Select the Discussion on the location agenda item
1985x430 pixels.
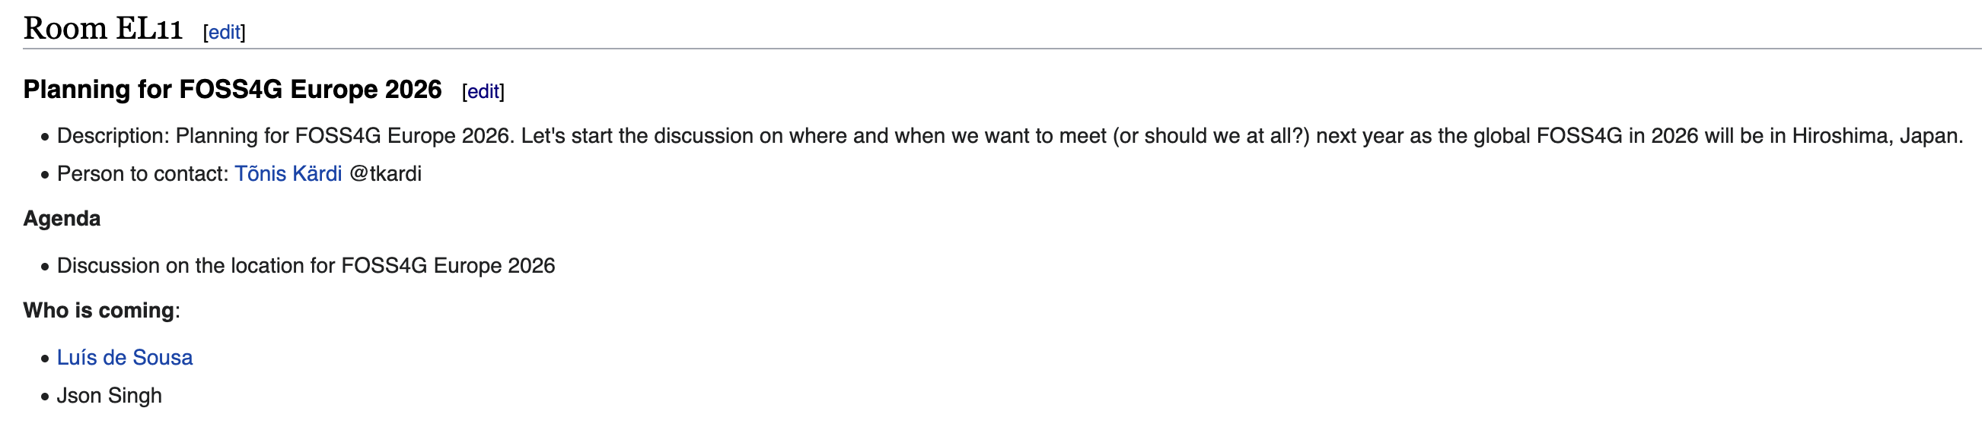click(x=306, y=266)
